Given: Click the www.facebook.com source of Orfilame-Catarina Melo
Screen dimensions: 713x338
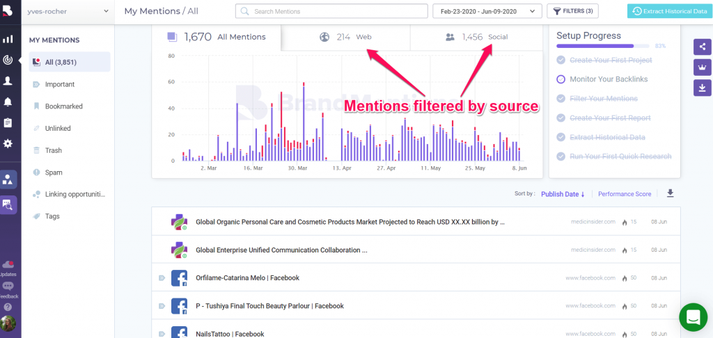Looking at the screenshot, I should tap(590, 277).
